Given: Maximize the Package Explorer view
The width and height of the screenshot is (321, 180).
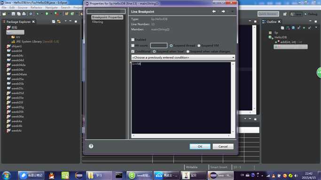Looking at the screenshot, I should (x=76, y=21).
